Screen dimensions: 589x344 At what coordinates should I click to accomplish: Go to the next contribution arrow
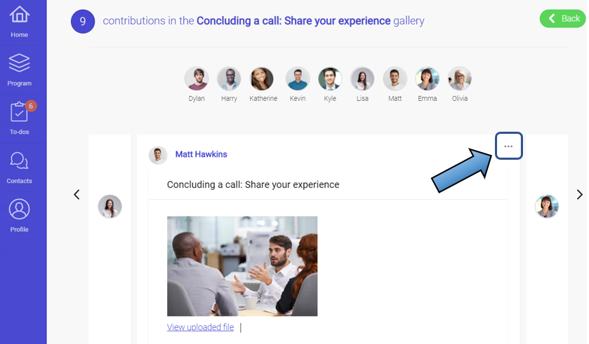[579, 195]
